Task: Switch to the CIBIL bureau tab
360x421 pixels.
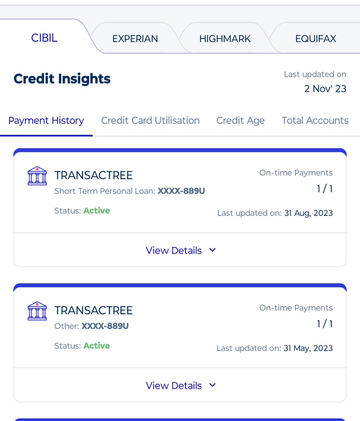Action: 44,38
